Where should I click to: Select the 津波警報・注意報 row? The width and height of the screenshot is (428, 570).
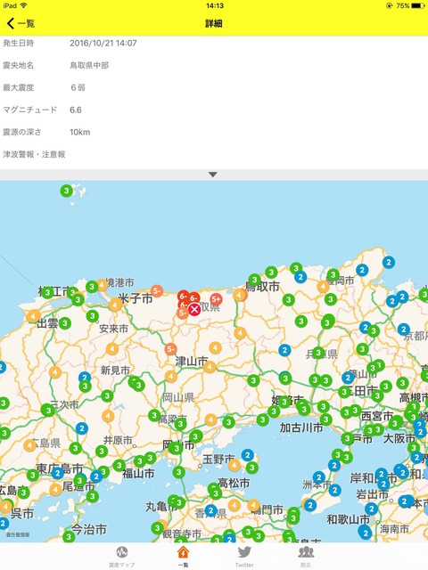pos(214,154)
